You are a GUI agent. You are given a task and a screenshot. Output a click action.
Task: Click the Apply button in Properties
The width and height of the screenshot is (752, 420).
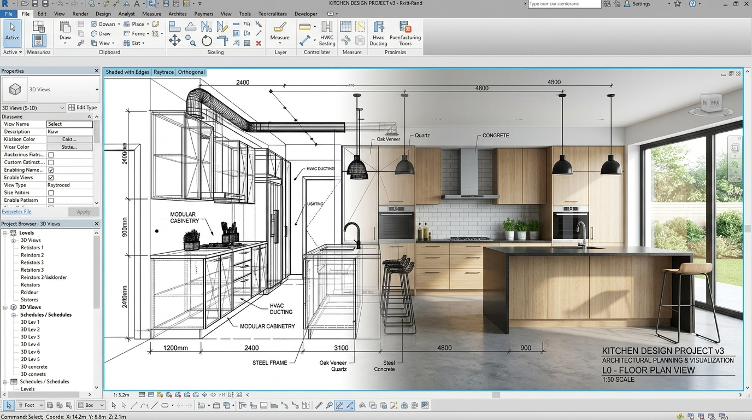click(84, 212)
